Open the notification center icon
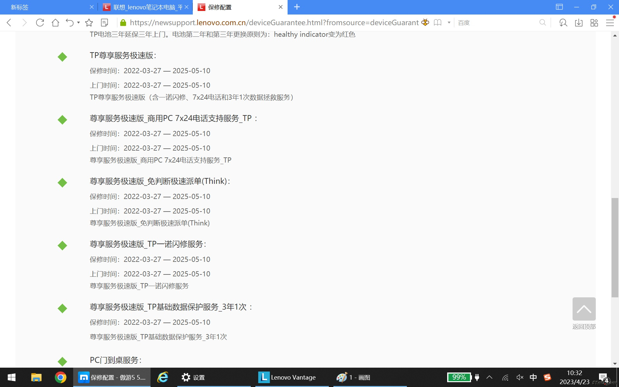 tap(604, 377)
